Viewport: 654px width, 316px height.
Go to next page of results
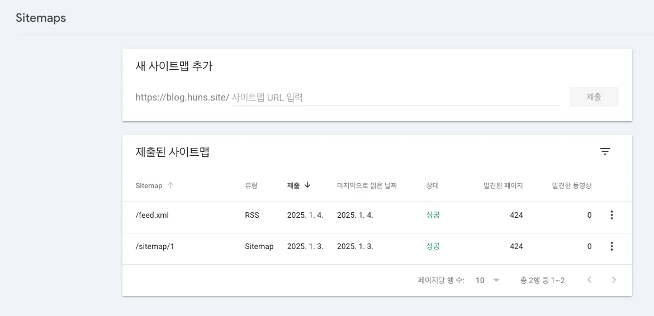pos(614,280)
